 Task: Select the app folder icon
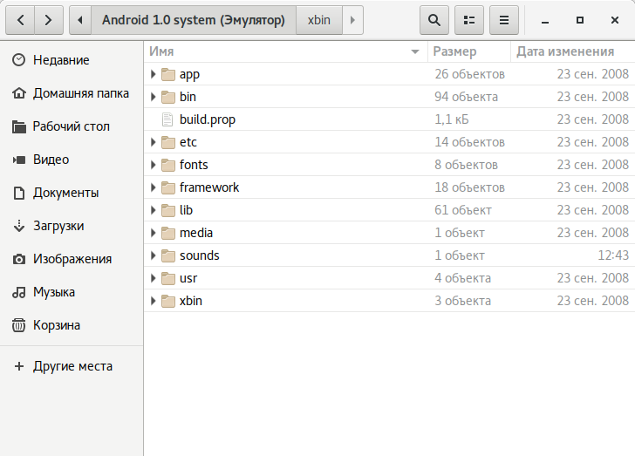[168, 74]
